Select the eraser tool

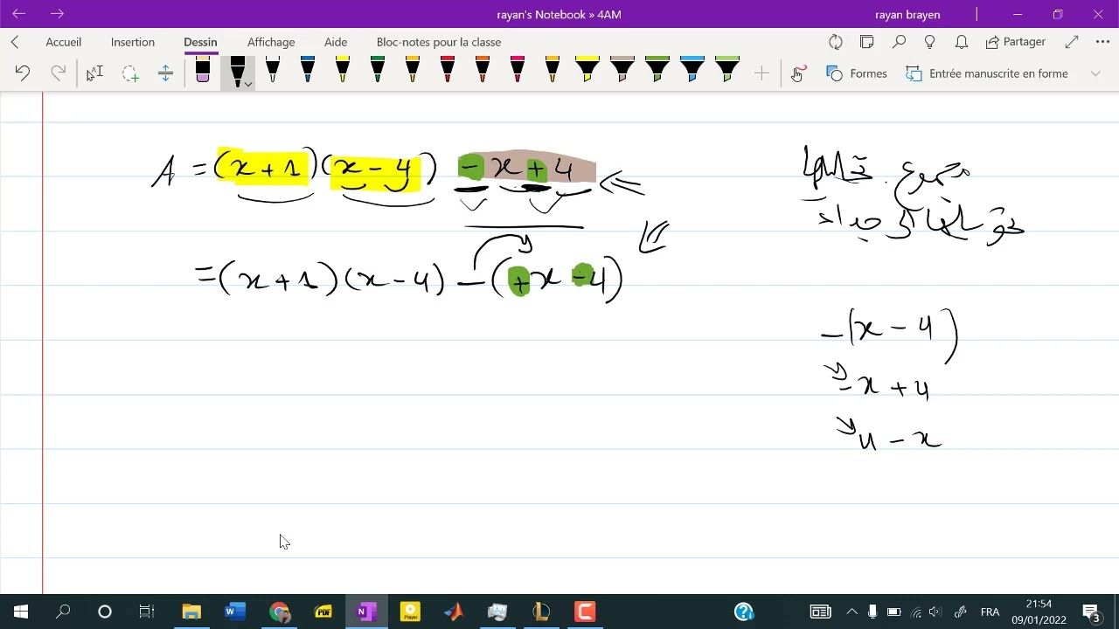pos(203,71)
